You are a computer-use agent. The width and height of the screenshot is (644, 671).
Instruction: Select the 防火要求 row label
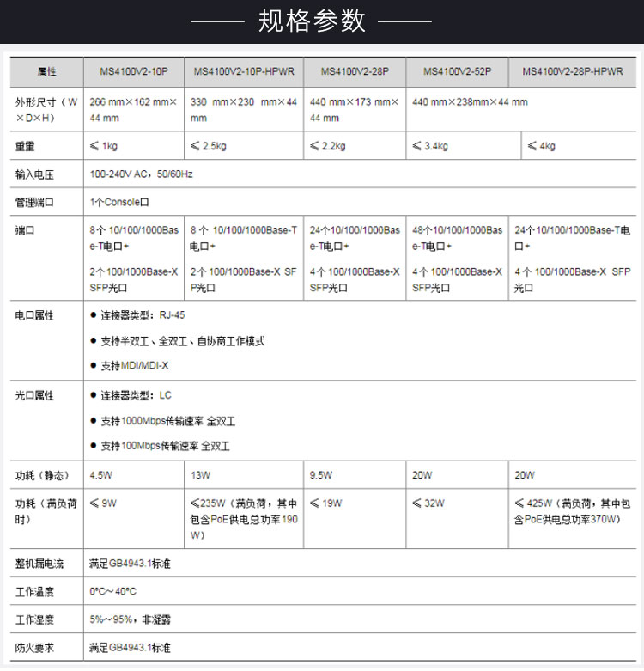pyautogui.click(x=34, y=649)
